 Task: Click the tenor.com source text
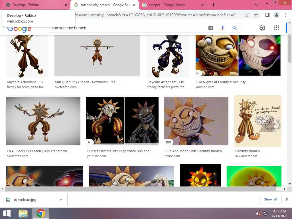173,156
